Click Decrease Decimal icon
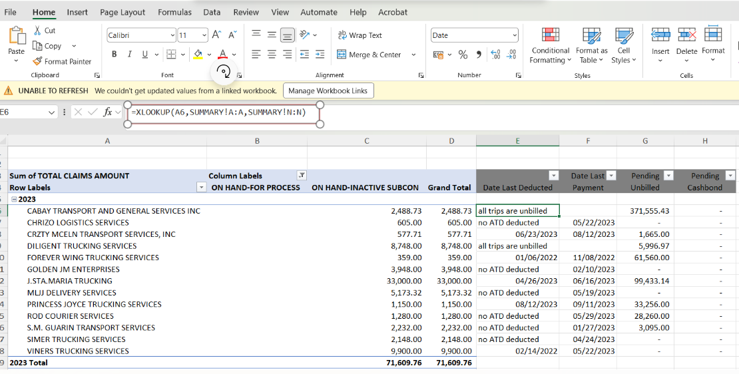Image resolution: width=739 pixels, height=374 pixels. pyautogui.click(x=511, y=55)
